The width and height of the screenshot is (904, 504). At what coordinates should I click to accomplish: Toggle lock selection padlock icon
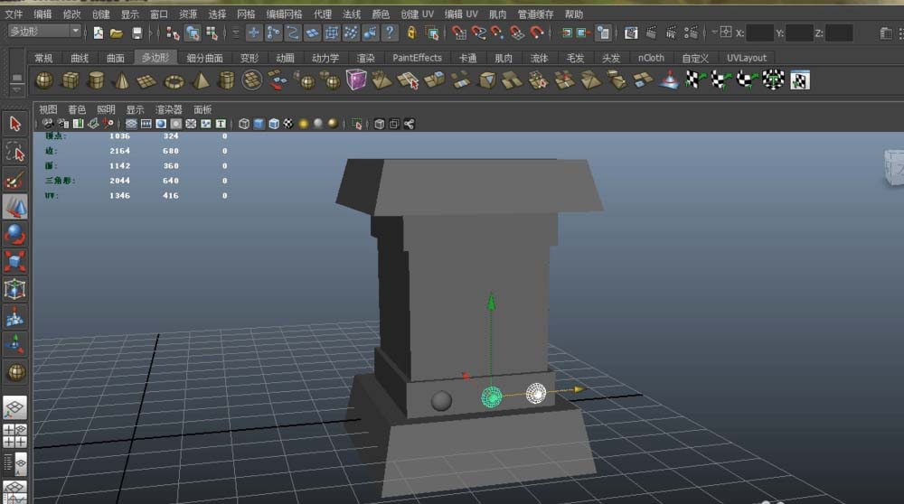click(411, 33)
